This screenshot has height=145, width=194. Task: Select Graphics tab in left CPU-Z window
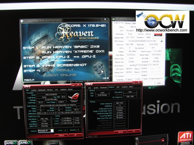click(63, 89)
